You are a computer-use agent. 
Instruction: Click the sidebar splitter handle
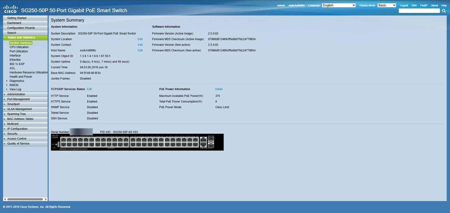point(48,110)
